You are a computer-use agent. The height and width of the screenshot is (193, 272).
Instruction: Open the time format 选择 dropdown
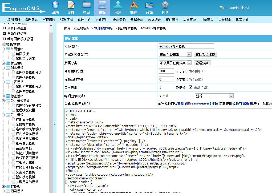tap(214, 96)
